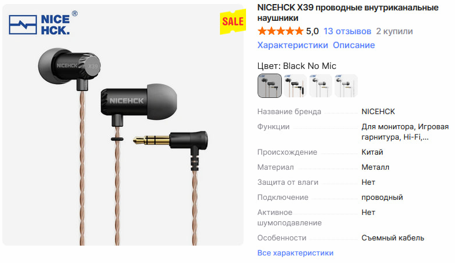Click the orange star rating
The height and width of the screenshot is (263, 455).
tap(280, 31)
